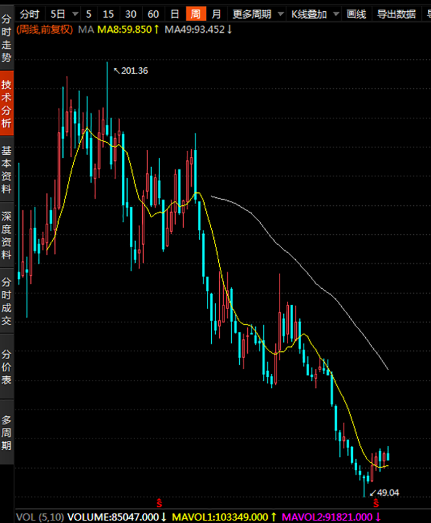431x523 pixels.
Task: Select the highlighted 周 weekly tab
Action: [x=196, y=14]
